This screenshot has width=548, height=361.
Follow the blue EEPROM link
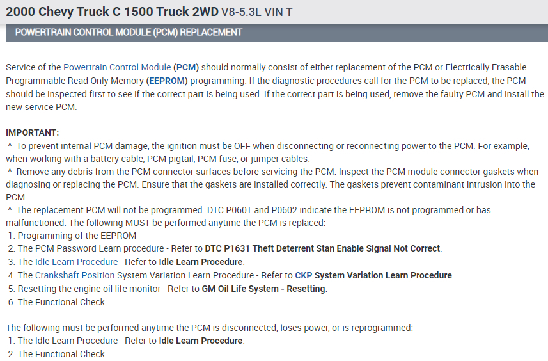pos(166,81)
